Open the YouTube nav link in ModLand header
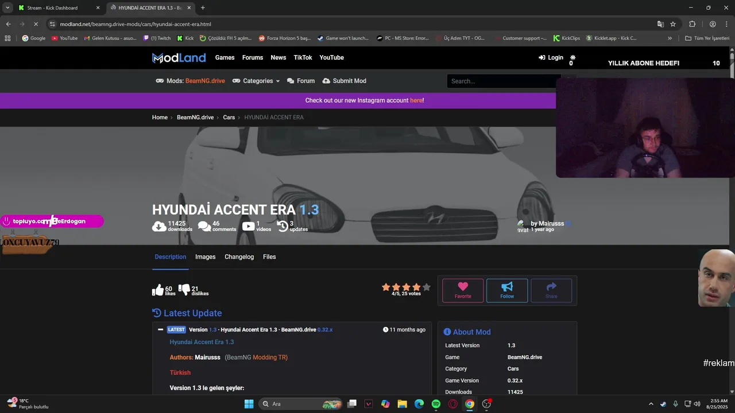This screenshot has height=413, width=735. pos(332,57)
